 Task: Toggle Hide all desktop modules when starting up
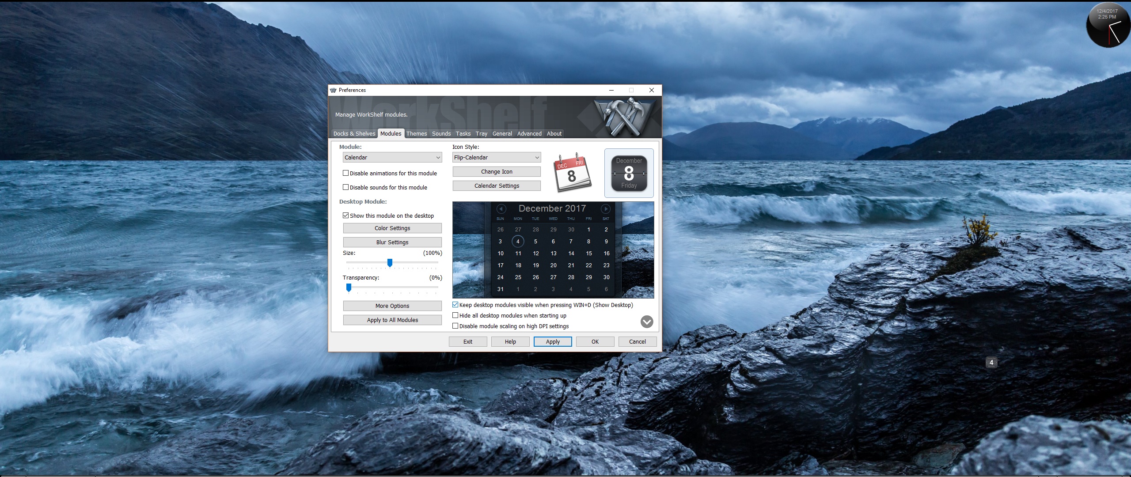[x=455, y=315]
